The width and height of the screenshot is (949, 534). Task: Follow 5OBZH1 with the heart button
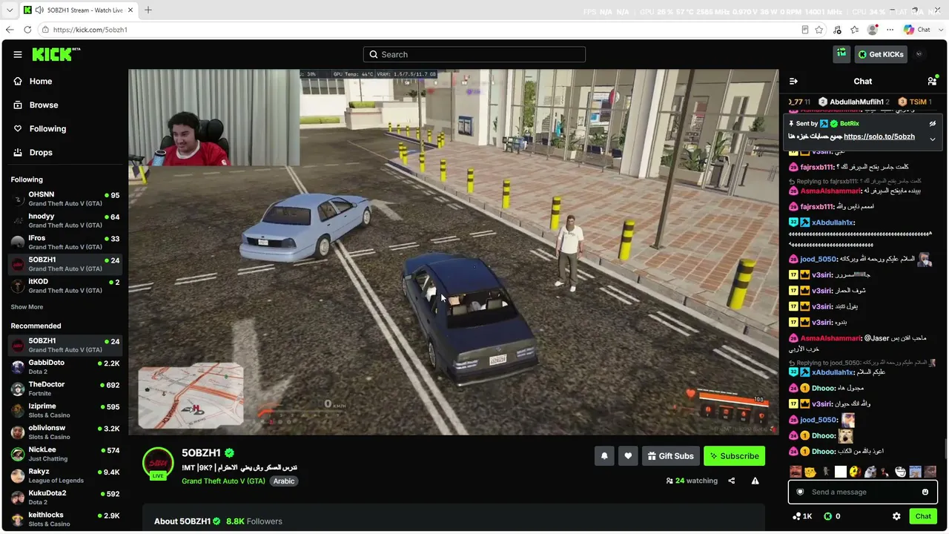628,456
